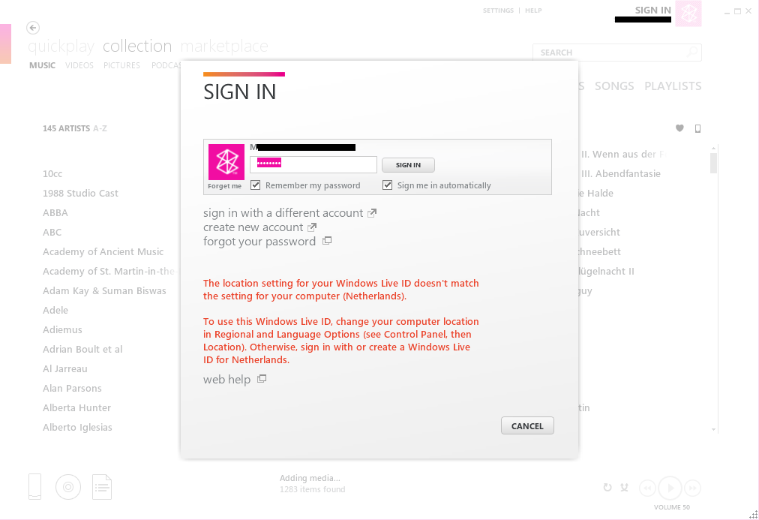
Task: Open the quickplay tab
Action: 61,47
